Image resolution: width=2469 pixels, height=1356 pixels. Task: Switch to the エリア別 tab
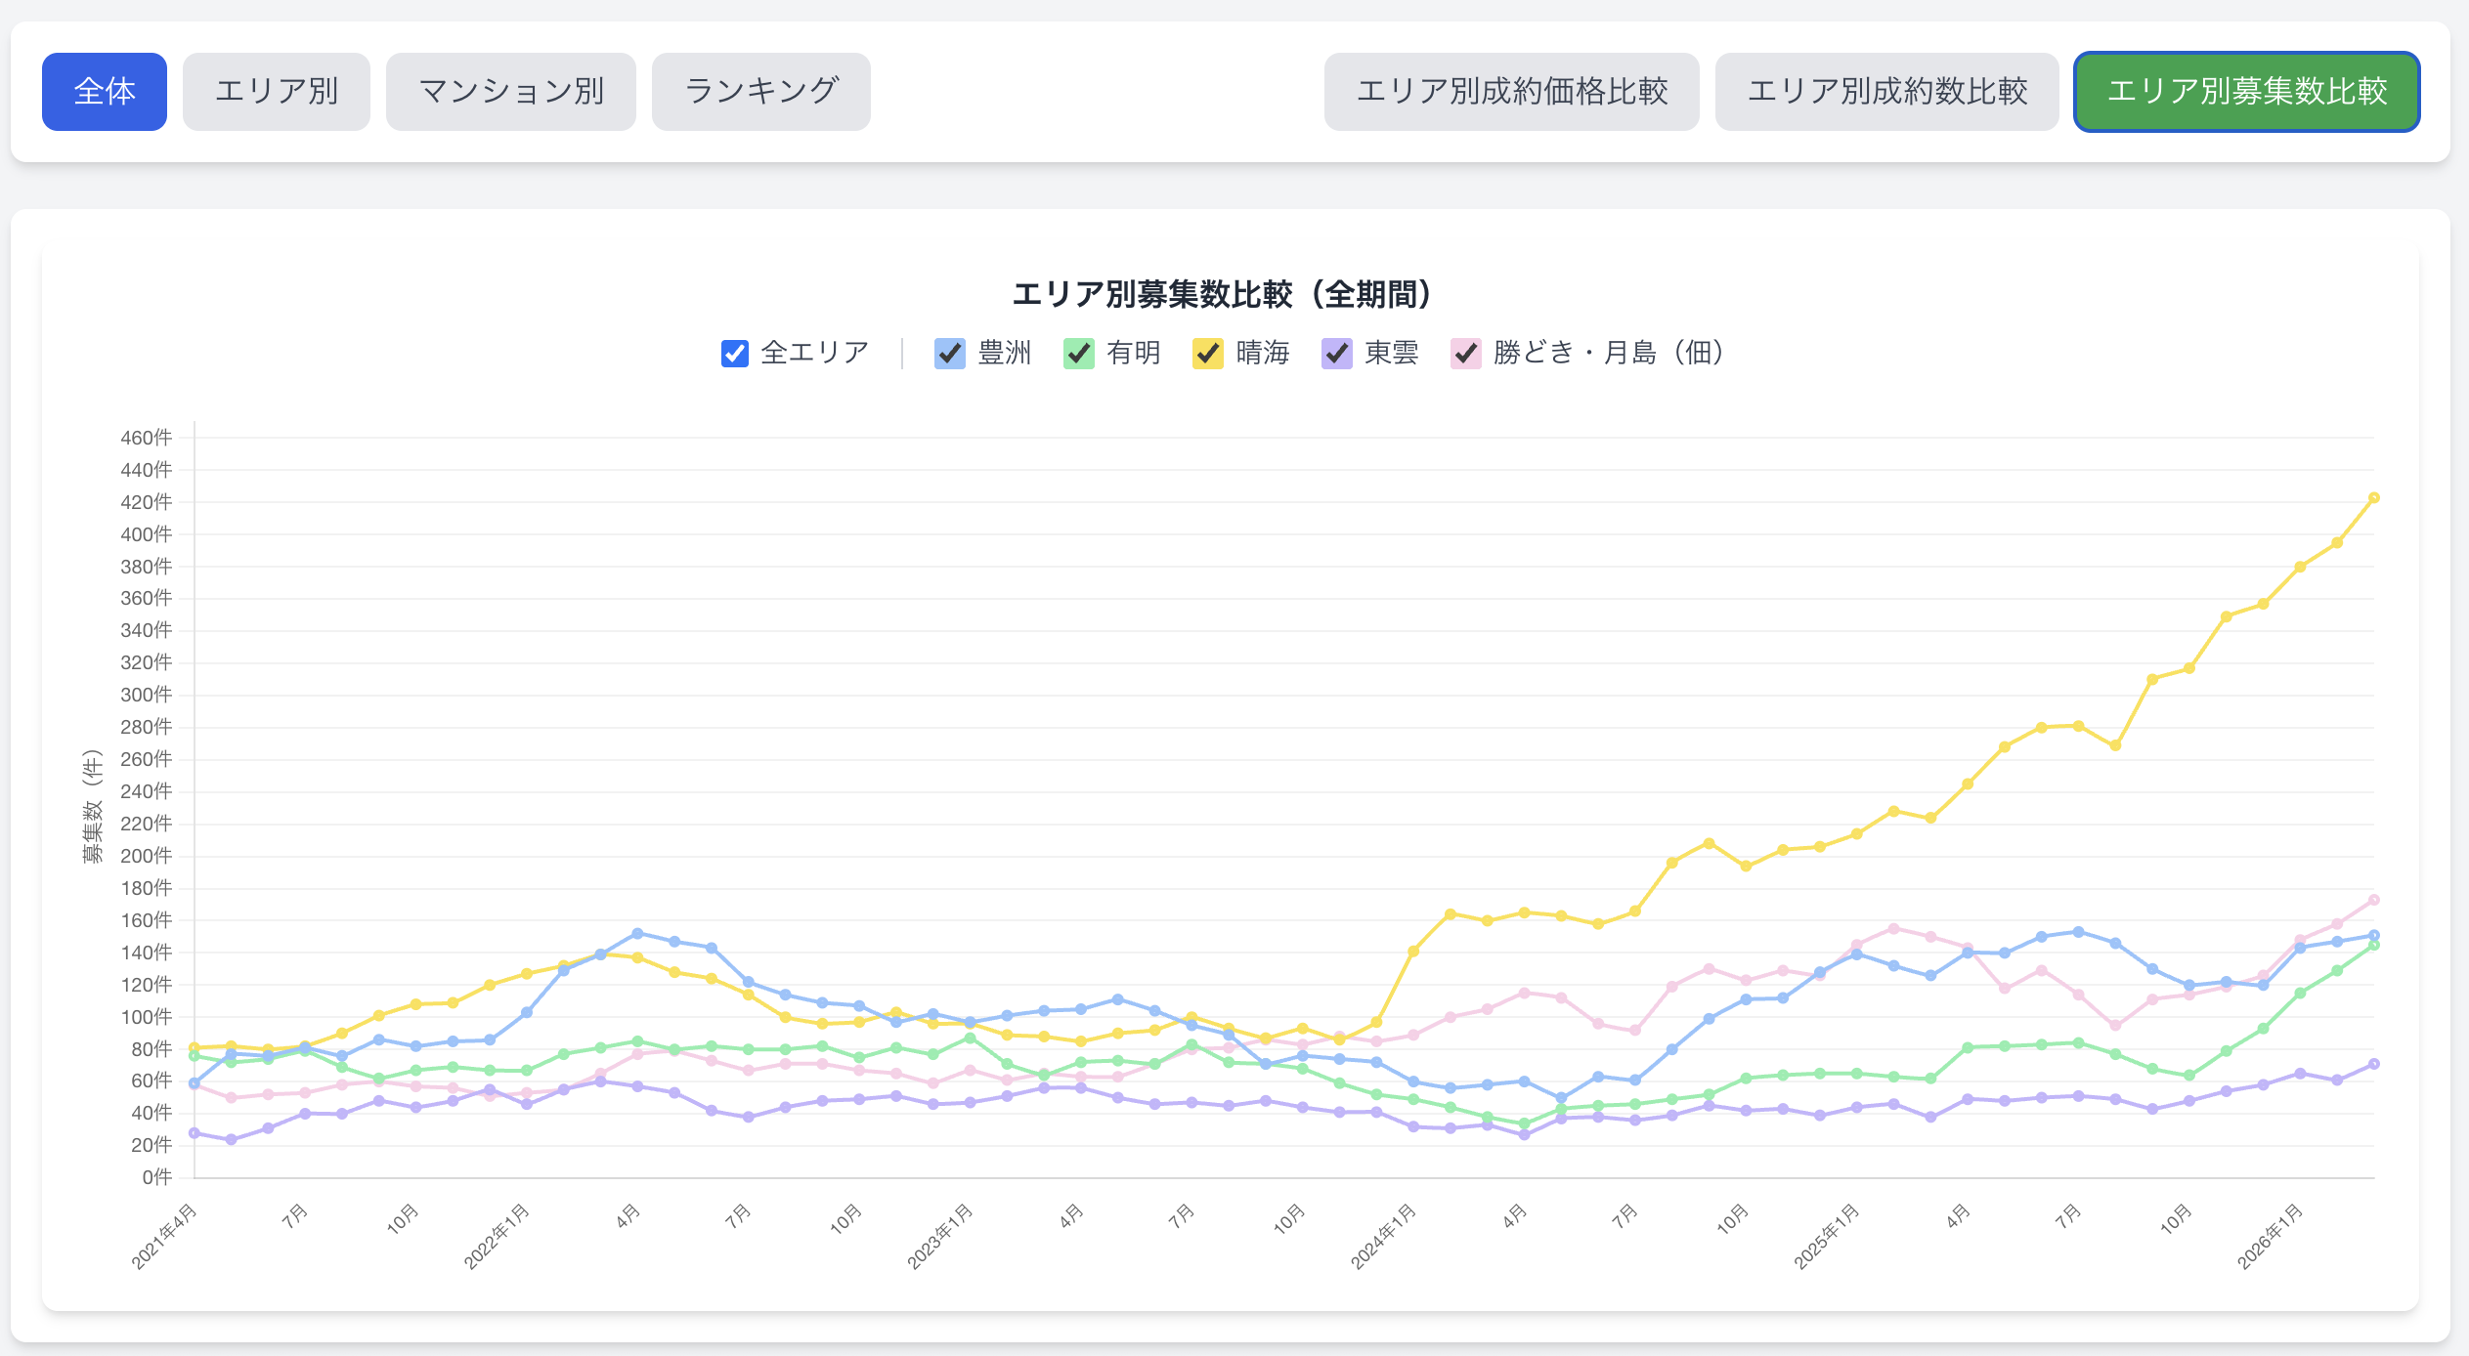pyautogui.click(x=276, y=92)
